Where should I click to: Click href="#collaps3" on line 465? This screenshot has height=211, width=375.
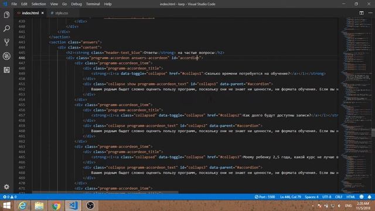[224, 157]
